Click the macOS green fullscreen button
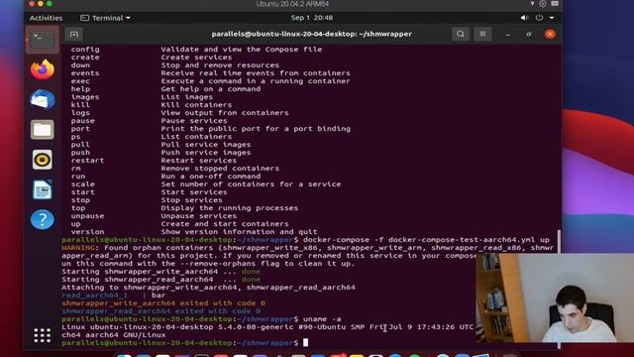 pos(50,4)
